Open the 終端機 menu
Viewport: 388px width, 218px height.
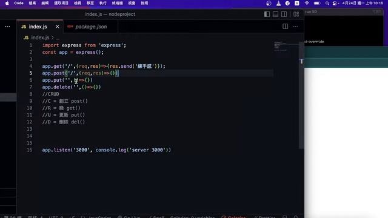click(x=117, y=3)
